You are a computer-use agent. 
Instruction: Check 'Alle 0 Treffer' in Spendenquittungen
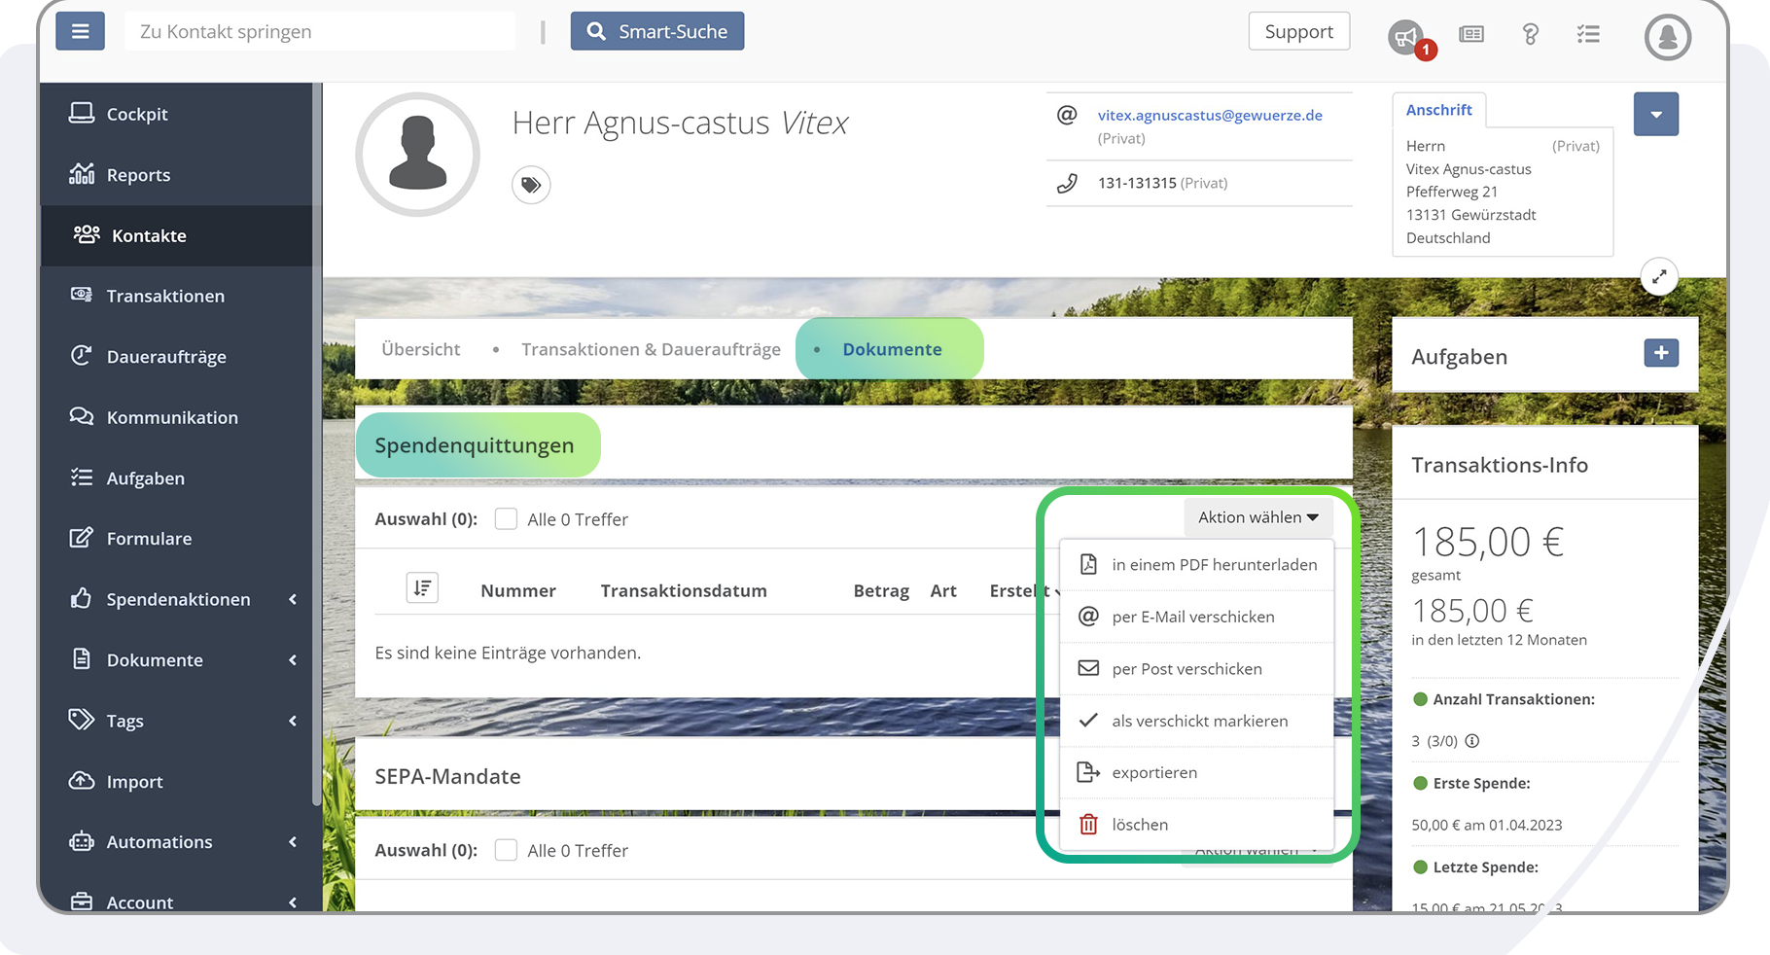coord(506,519)
